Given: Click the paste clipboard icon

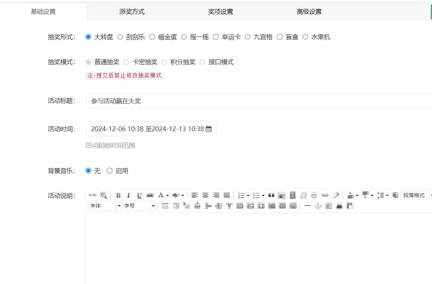Looking at the screenshot, I should coord(350,206).
